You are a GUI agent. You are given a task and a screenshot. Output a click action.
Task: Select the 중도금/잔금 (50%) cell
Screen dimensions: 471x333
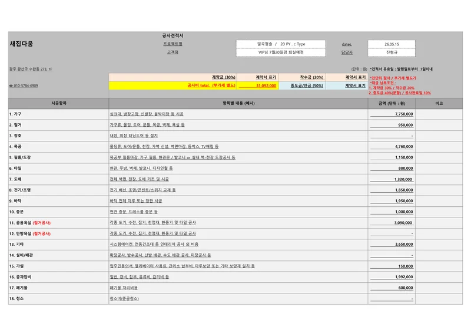(x=303, y=85)
